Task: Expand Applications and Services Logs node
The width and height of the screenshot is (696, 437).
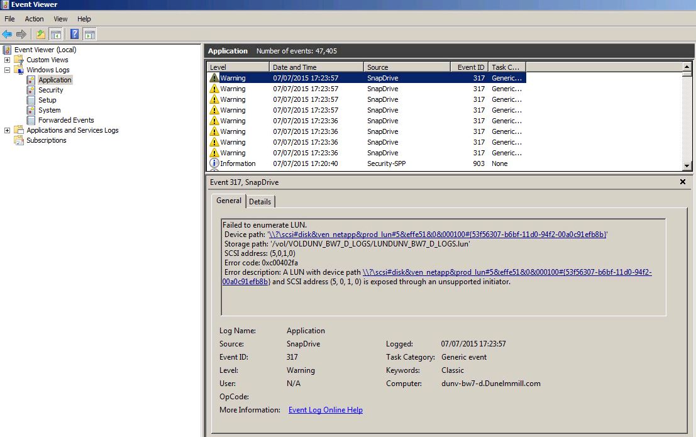Action: pyautogui.click(x=8, y=130)
